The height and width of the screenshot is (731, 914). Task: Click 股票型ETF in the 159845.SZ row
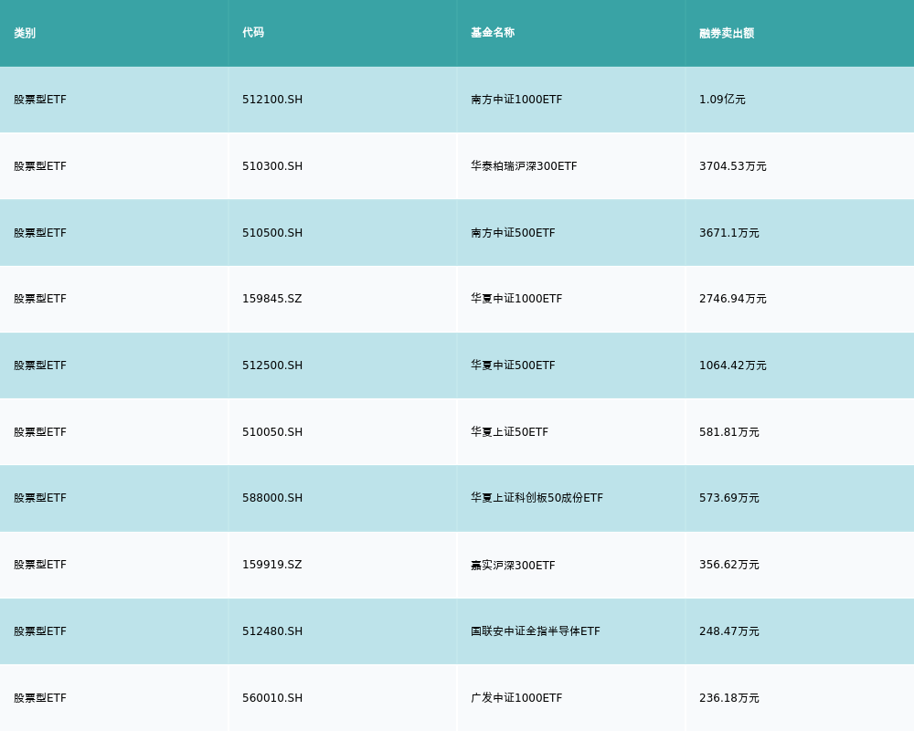point(40,299)
